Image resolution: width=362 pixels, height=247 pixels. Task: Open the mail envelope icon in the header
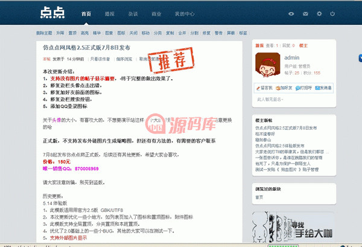[x=305, y=14]
